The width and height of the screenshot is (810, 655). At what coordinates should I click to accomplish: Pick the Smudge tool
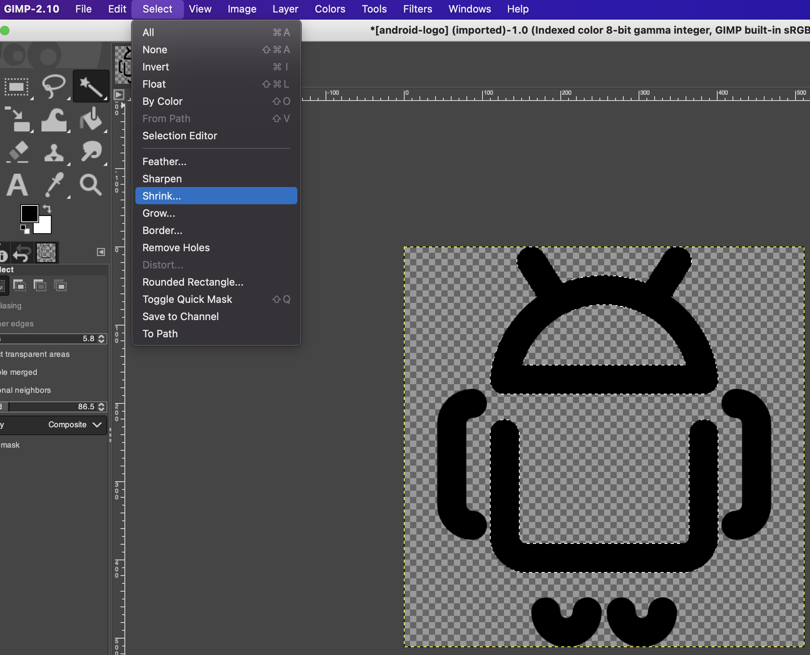click(91, 152)
